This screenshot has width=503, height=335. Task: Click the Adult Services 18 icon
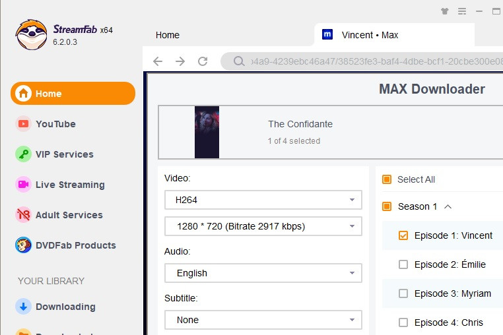[x=23, y=215]
